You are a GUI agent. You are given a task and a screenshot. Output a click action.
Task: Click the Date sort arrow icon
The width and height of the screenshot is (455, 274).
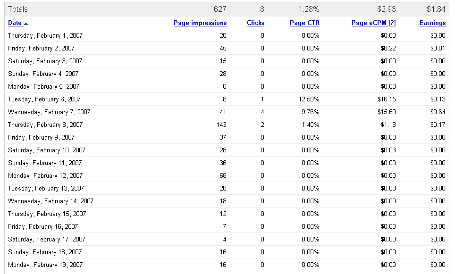coord(26,24)
